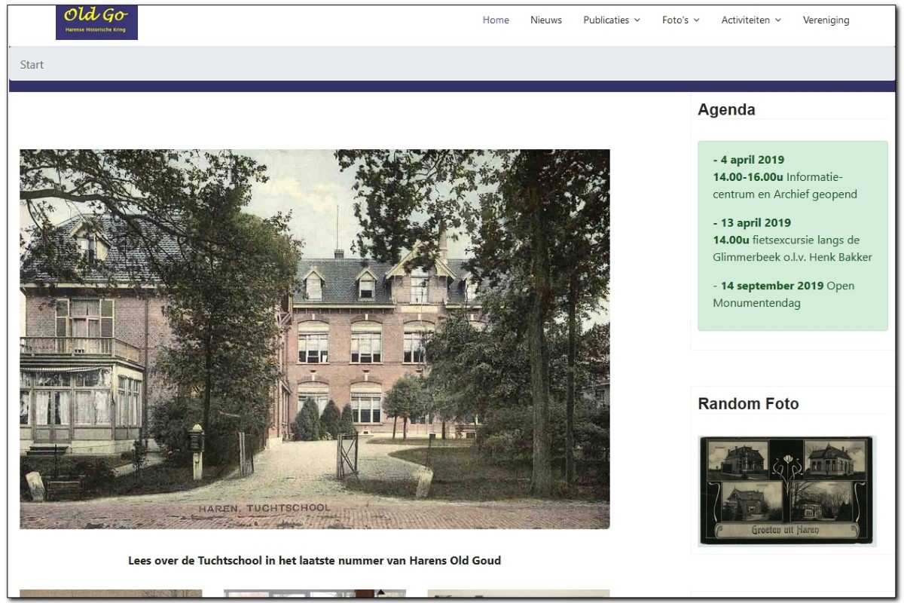Image resolution: width=904 pixels, height=603 pixels.
Task: Click the Activiteiten chevron arrow
Action: tap(778, 20)
